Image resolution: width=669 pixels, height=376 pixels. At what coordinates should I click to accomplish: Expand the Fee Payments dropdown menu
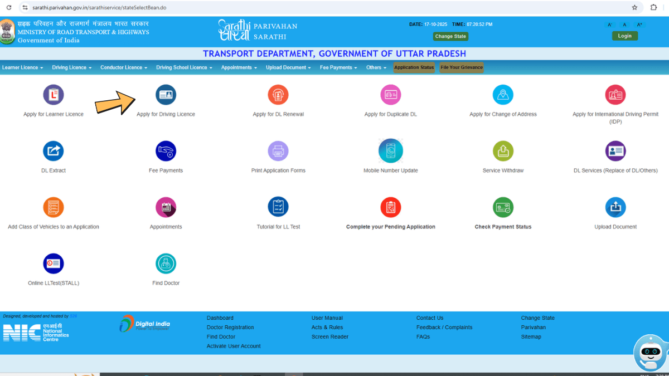coord(338,67)
